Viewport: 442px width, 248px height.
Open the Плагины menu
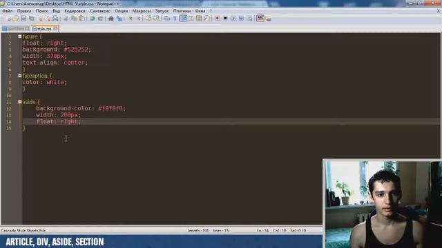click(182, 11)
